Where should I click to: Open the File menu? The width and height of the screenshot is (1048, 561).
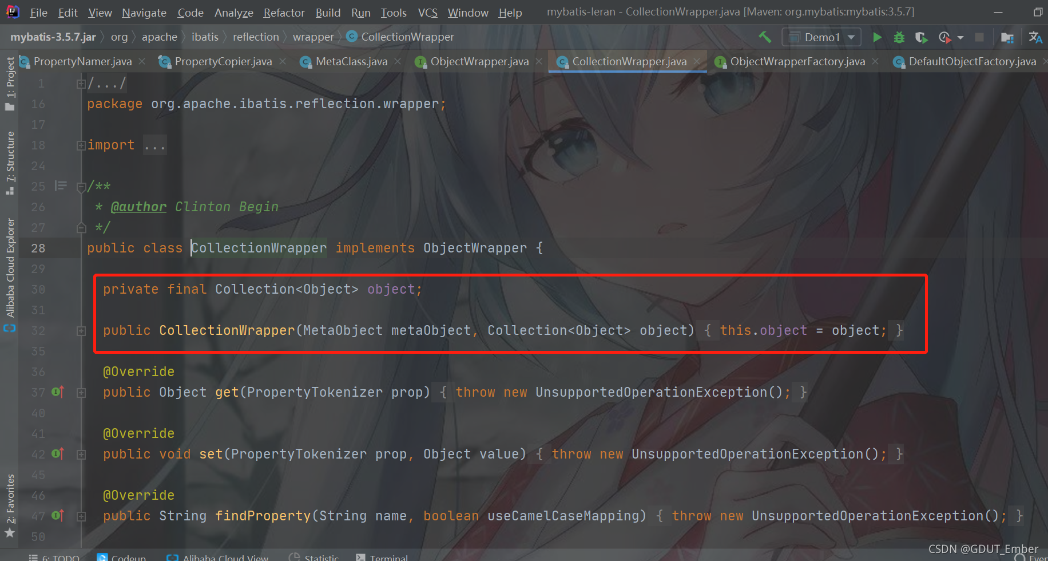(x=38, y=13)
